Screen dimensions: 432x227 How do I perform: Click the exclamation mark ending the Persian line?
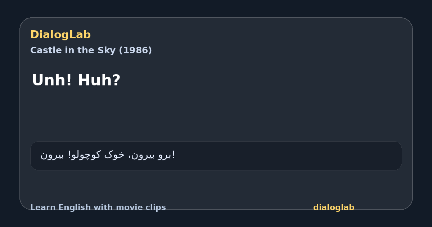click(x=174, y=155)
